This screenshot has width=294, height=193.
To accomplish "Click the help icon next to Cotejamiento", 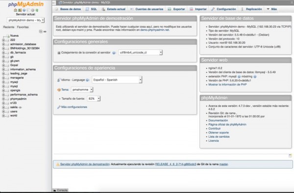I will point(114,53).
